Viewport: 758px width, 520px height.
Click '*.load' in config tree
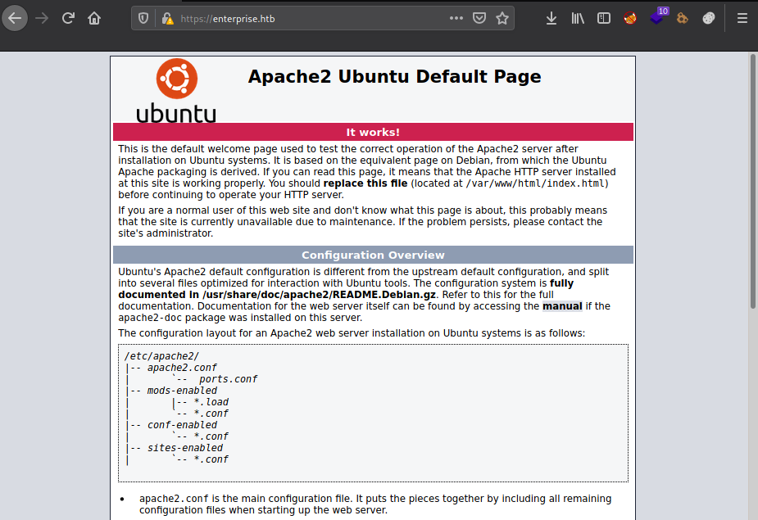pyautogui.click(x=211, y=402)
